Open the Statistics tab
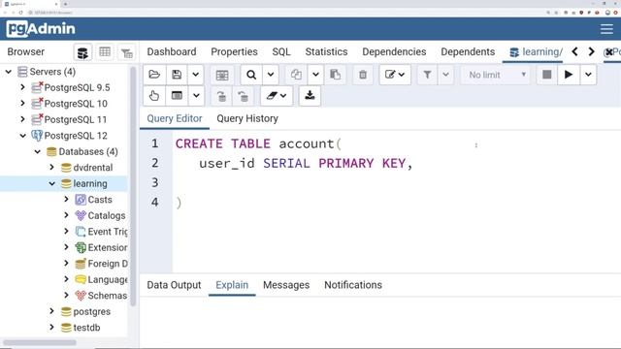 [x=326, y=51]
